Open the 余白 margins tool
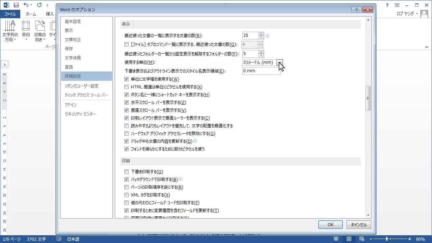Image resolution: width=432 pixels, height=243 pixels. point(26,31)
